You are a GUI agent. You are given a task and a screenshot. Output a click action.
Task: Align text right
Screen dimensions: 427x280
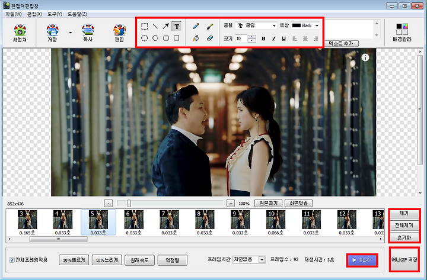click(316, 38)
